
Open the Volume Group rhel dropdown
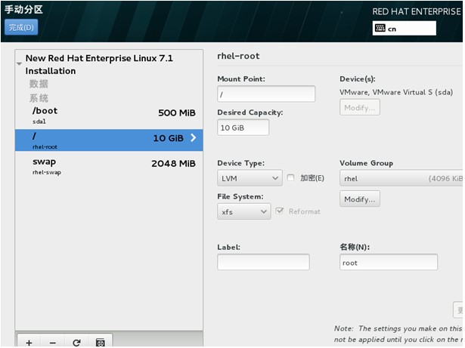click(401, 179)
